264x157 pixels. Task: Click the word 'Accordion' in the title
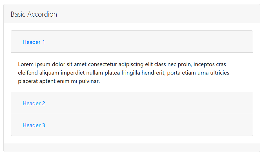pos(42,14)
